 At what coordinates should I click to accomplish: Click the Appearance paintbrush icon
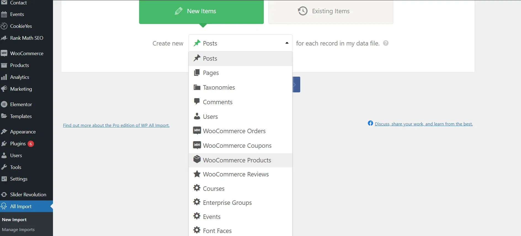point(4,132)
